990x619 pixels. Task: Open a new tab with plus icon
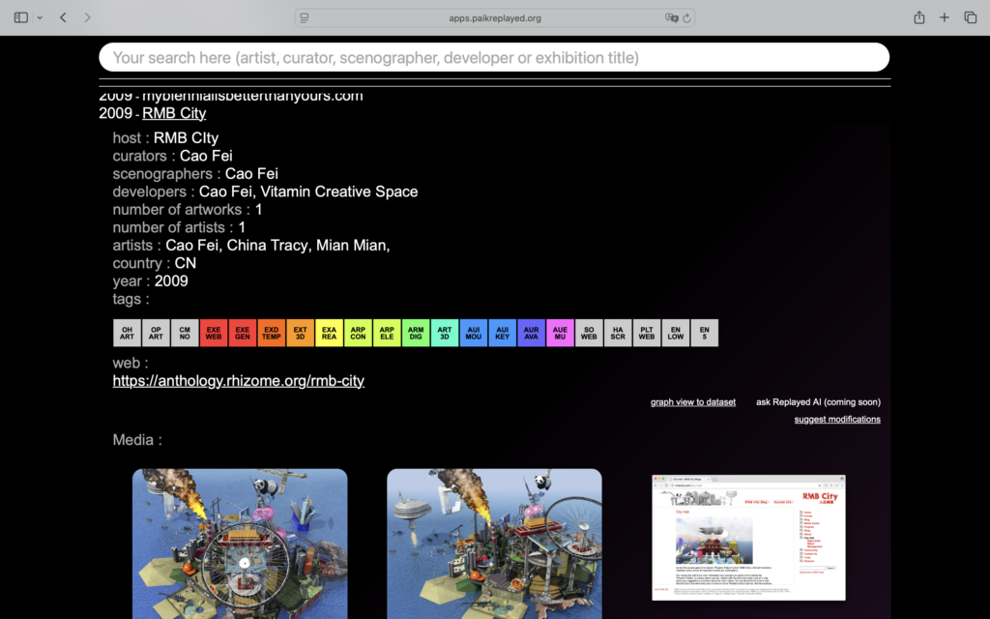[945, 17]
